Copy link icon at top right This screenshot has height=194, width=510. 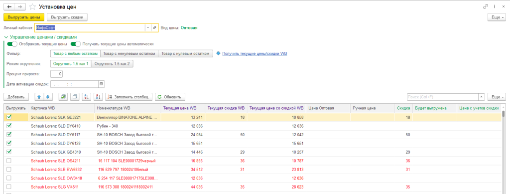[486, 6]
